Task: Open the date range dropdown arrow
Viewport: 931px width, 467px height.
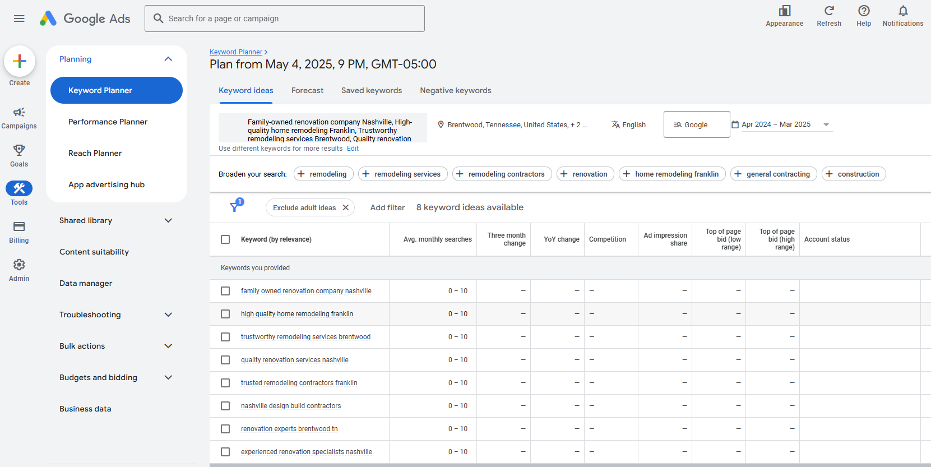Action: click(826, 124)
